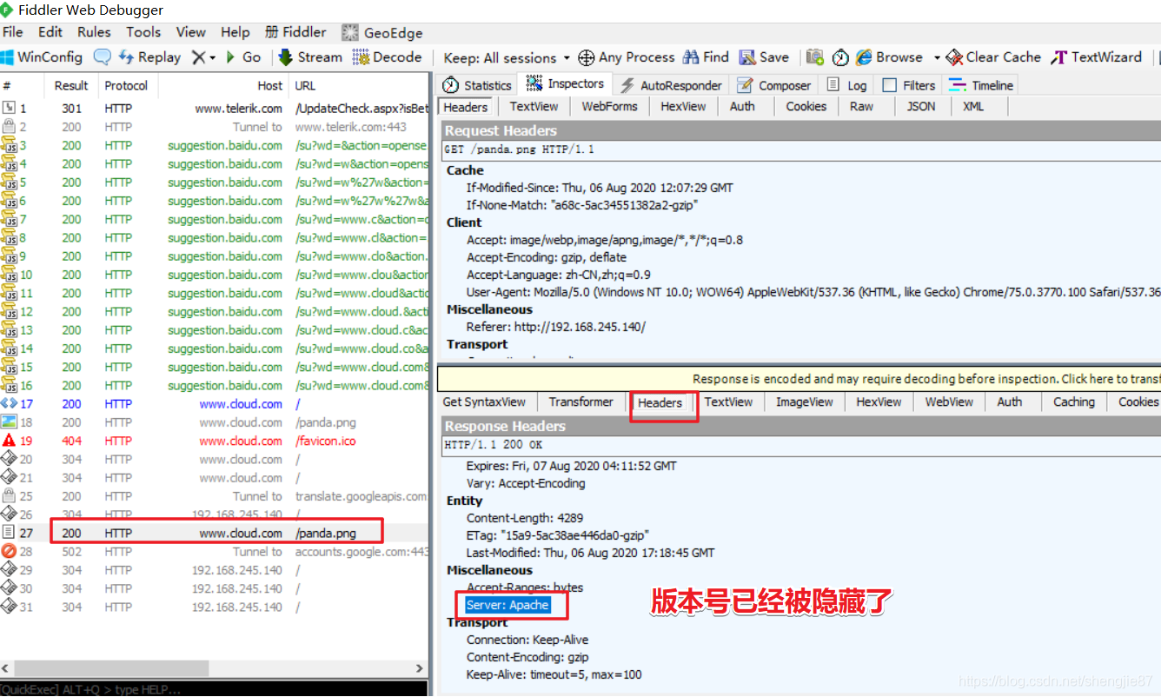
Task: Click the session list right scroll arrow
Action: coord(421,669)
